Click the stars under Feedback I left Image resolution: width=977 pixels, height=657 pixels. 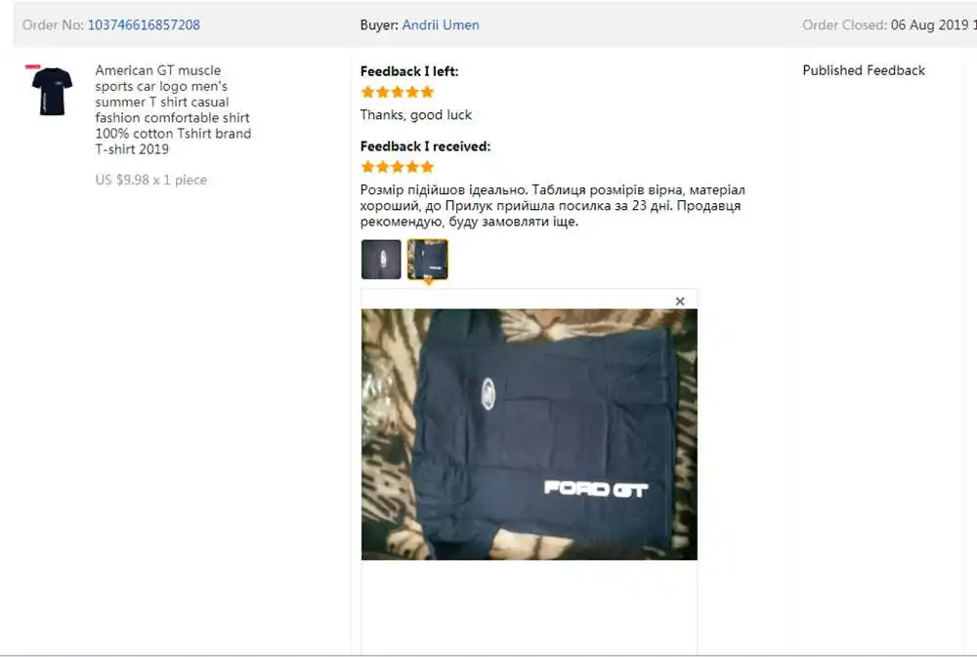point(398,92)
